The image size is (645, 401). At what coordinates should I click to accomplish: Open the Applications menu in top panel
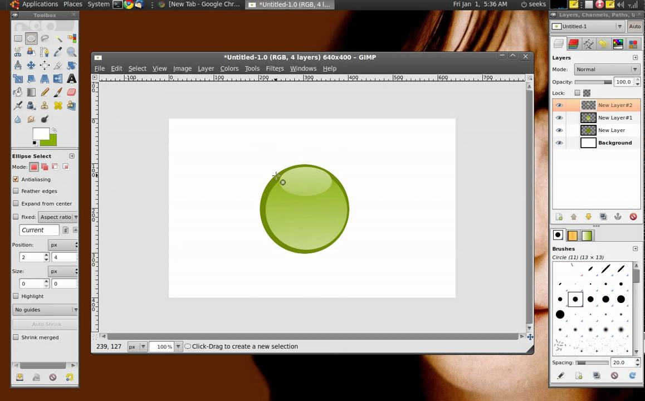click(x=40, y=4)
